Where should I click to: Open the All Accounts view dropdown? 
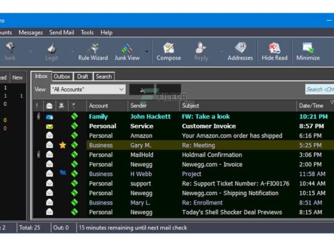coord(88,89)
